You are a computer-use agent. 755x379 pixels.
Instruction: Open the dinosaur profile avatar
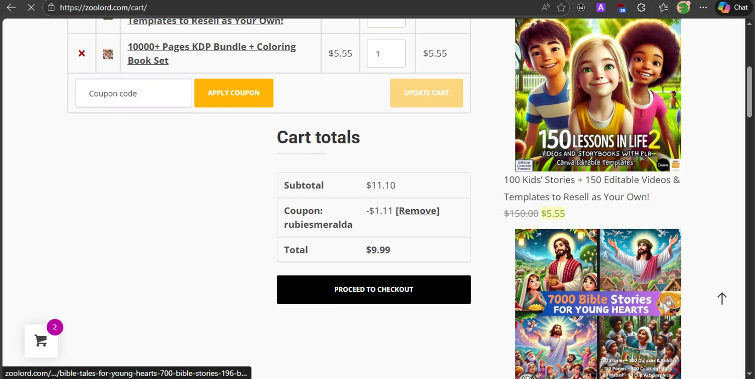point(683,8)
